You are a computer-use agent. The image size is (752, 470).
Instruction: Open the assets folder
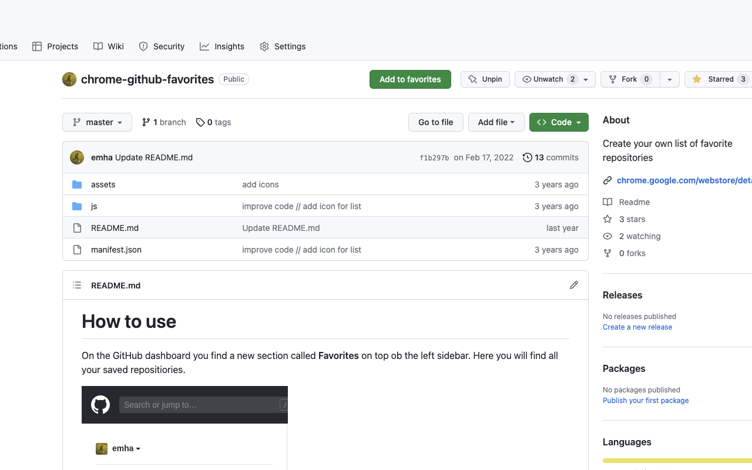coord(103,184)
